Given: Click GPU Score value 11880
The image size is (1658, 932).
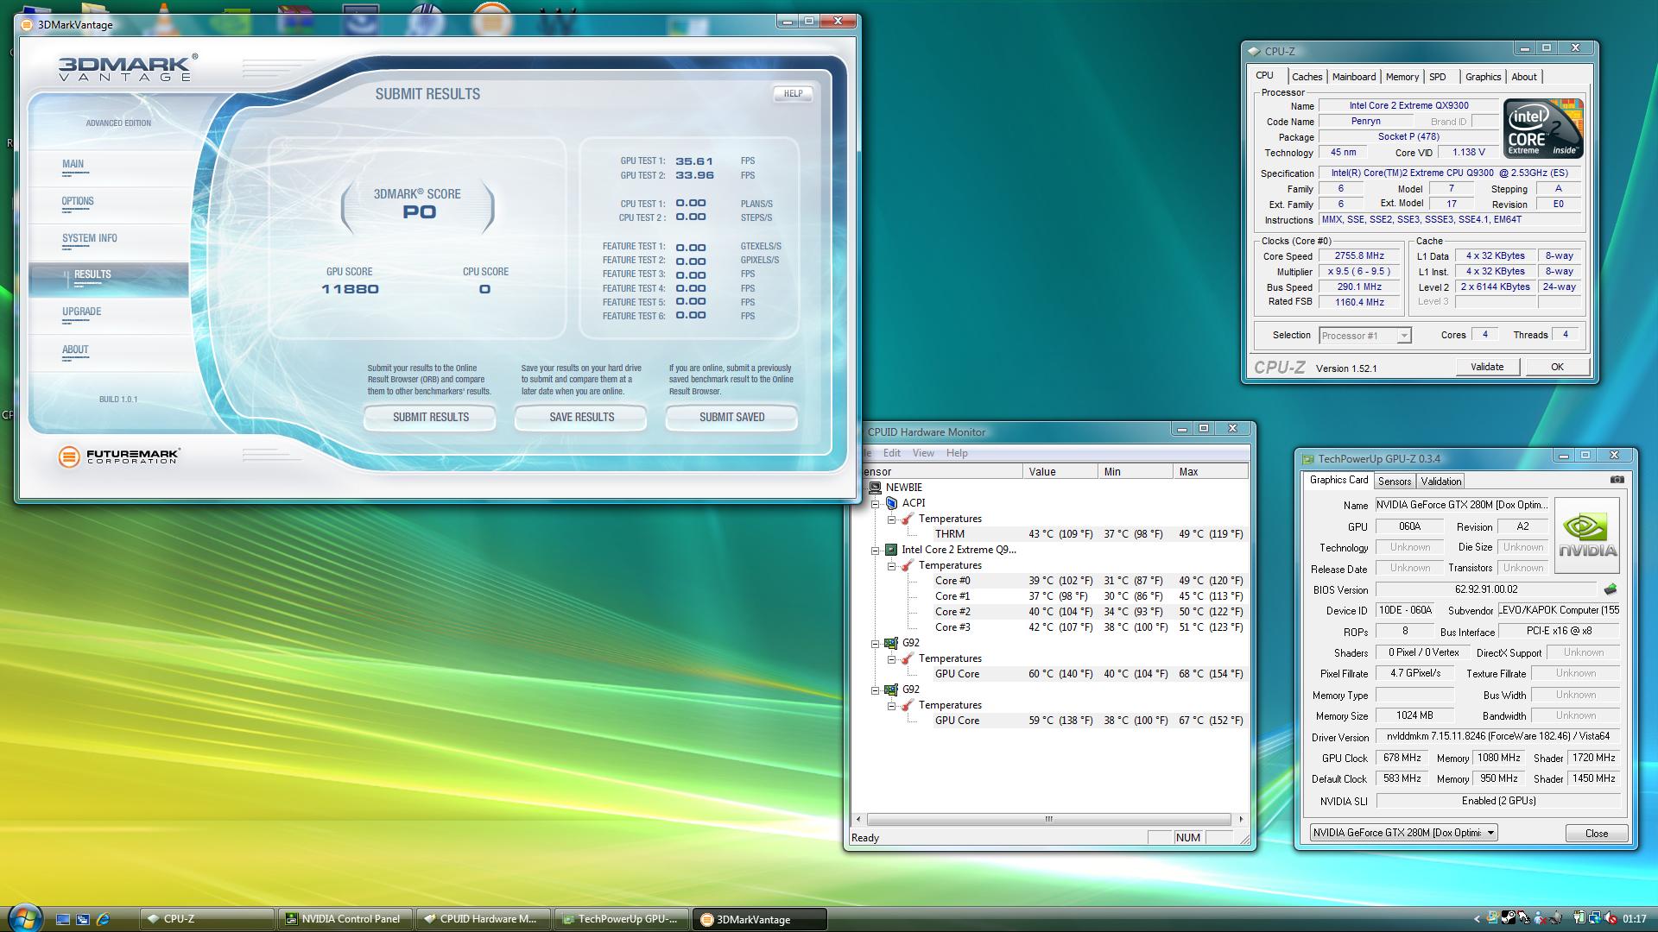Looking at the screenshot, I should click(x=350, y=289).
